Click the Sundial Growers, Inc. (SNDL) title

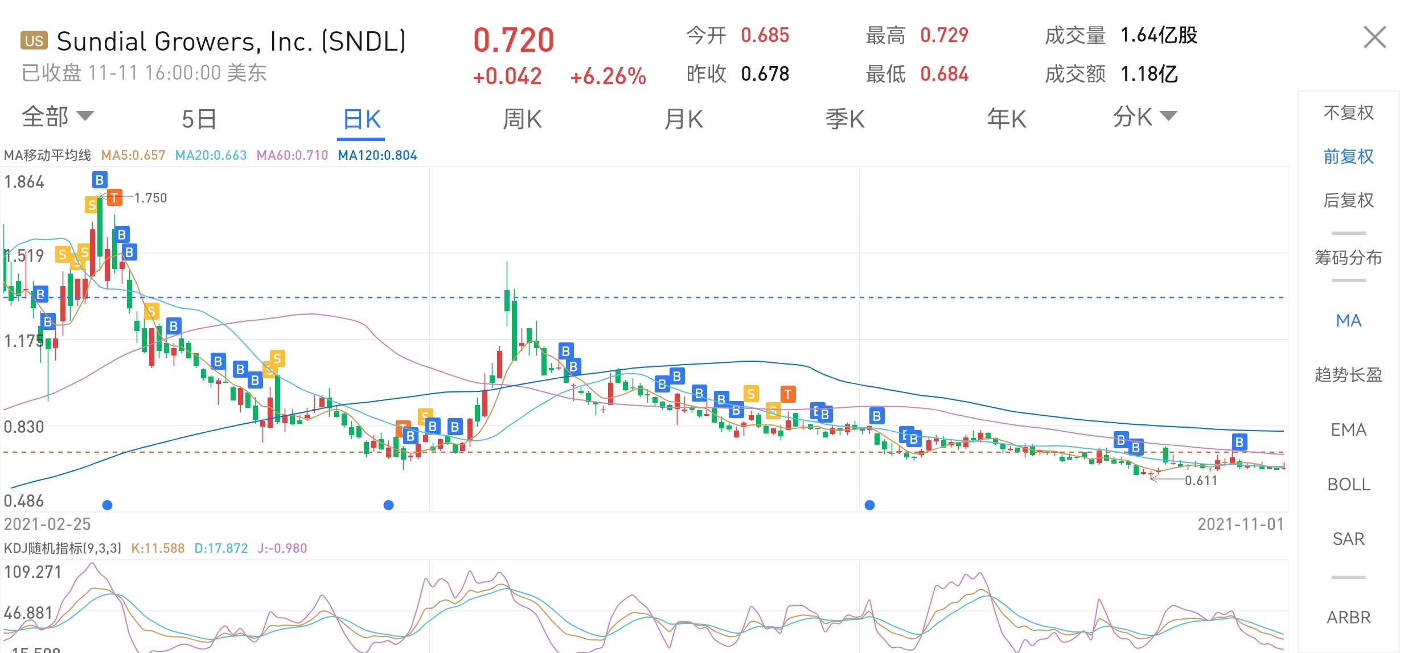coord(232,41)
